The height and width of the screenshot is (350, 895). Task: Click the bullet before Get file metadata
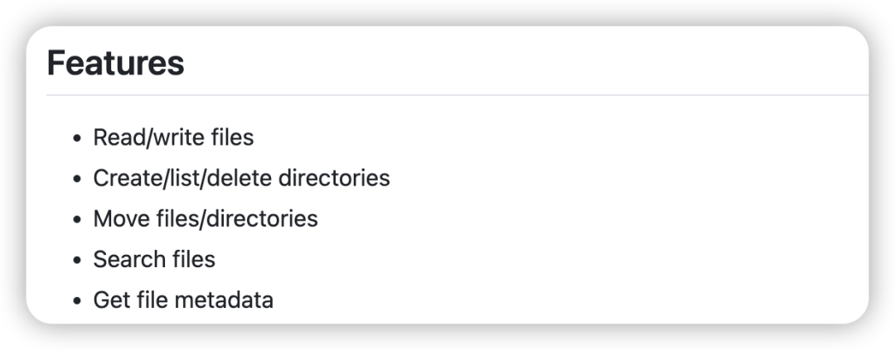[77, 301]
